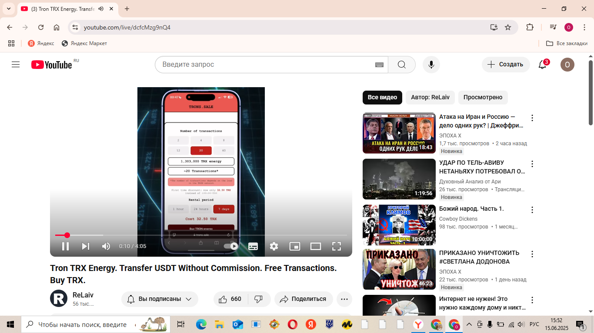Close the Tron TRX Energy tab
This screenshot has height=333, width=594.
111,9
